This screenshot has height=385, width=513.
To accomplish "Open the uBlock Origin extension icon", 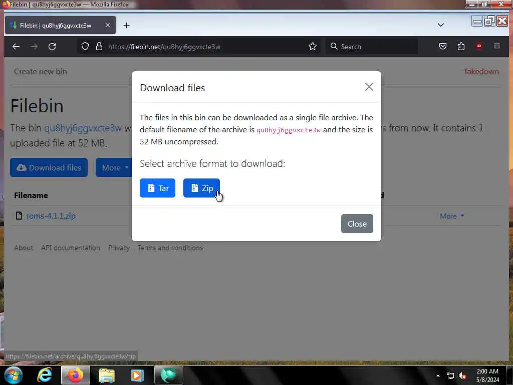I will [x=479, y=46].
